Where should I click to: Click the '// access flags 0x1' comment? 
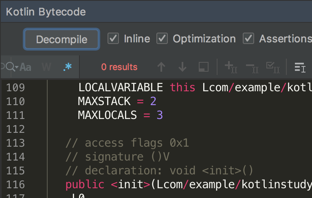[x=127, y=143]
